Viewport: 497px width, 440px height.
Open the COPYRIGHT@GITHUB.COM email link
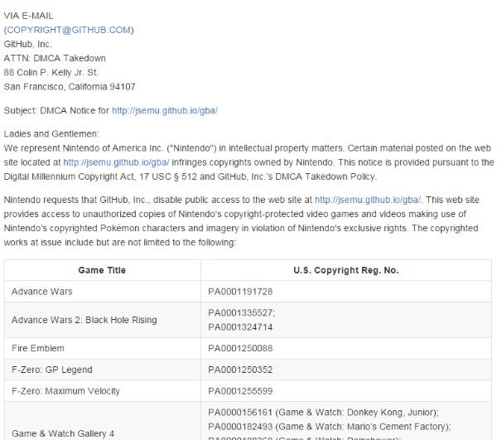69,30
